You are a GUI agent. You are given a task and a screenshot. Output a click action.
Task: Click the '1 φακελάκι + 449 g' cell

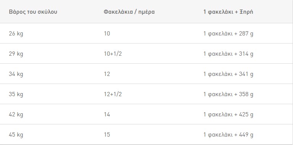pyautogui.click(x=228, y=135)
